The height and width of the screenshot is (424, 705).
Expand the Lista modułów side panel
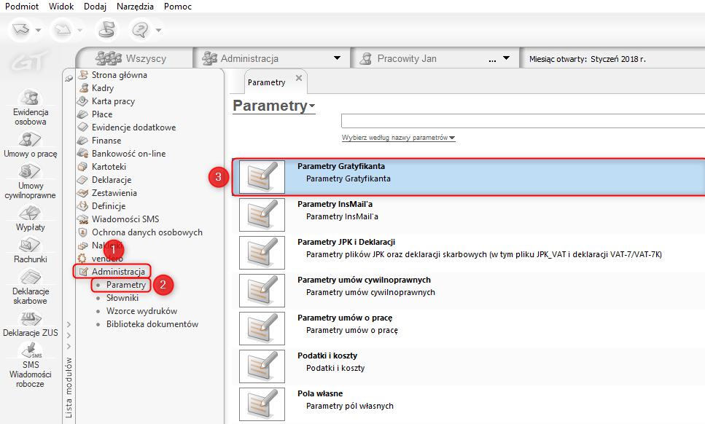(x=69, y=388)
